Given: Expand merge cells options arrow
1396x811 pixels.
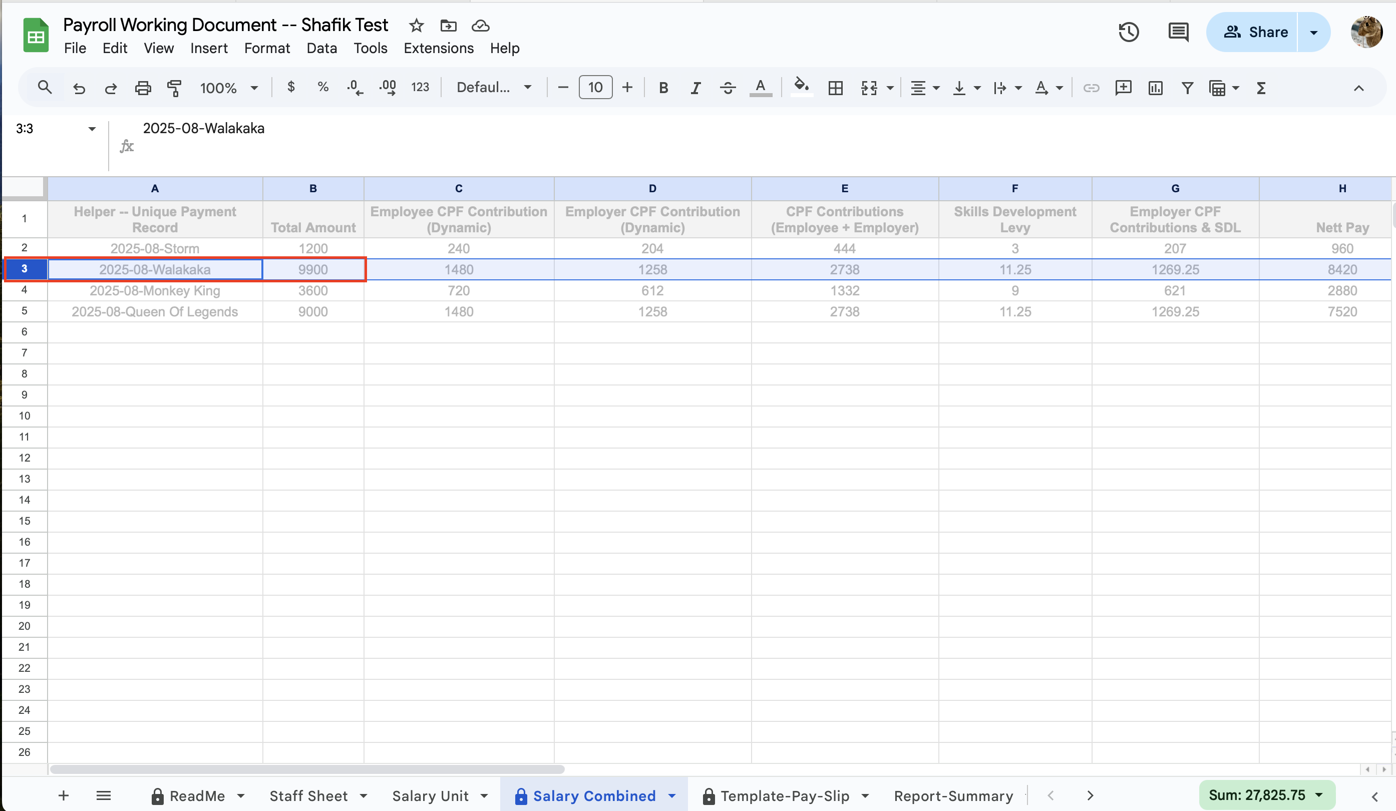Looking at the screenshot, I should [890, 88].
